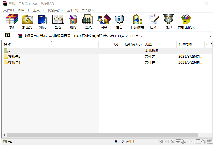
Task: Open the 帮助(H) menu
Action: [88, 10]
